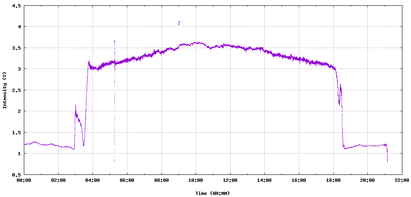Click the 20:00 x-axis tick label

click(x=367, y=180)
